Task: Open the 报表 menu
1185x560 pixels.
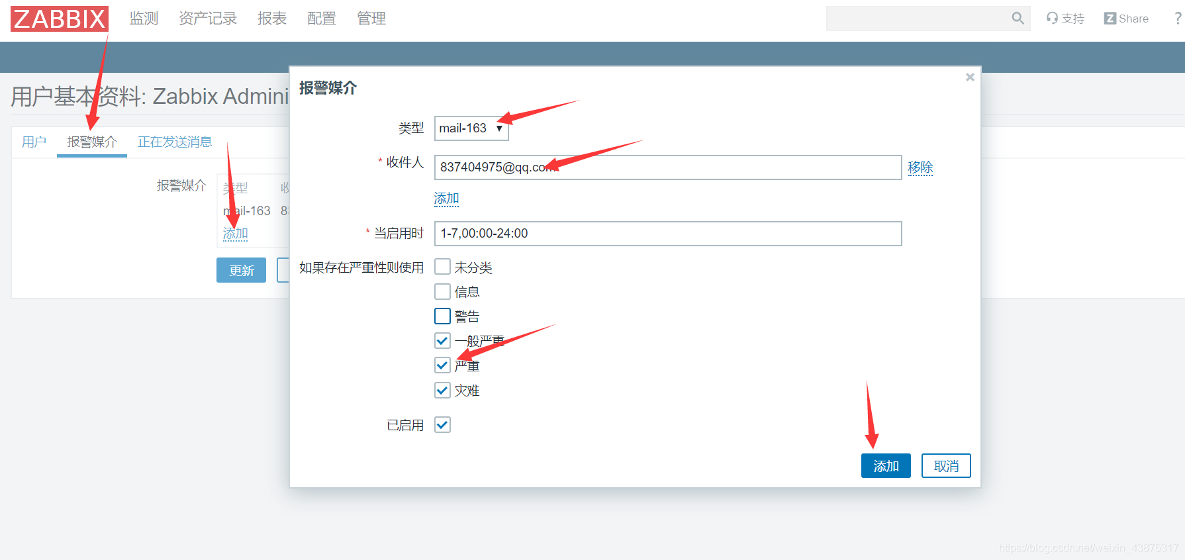Action: [272, 19]
